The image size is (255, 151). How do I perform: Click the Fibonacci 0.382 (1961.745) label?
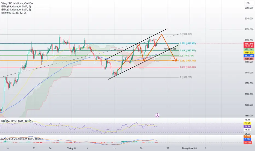coord(188,61)
